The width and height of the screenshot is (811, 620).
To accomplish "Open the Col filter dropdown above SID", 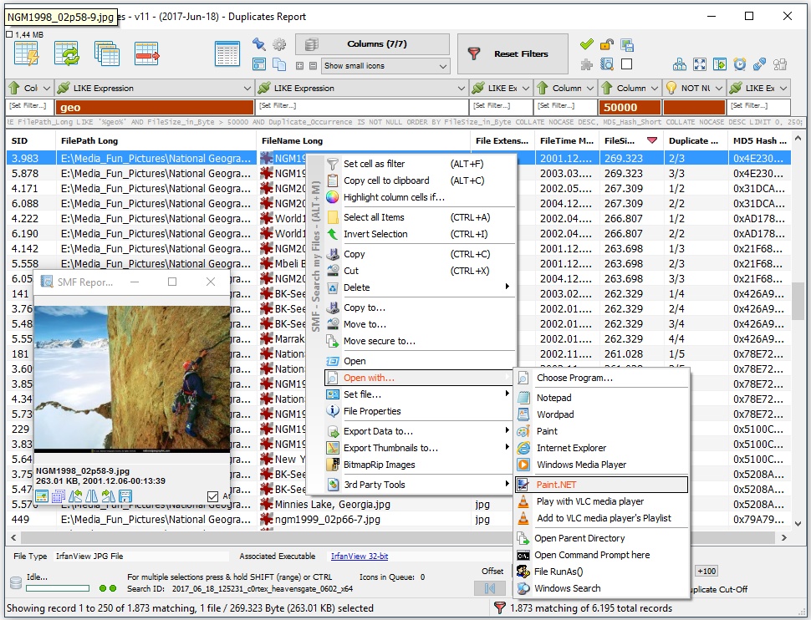I will click(29, 88).
